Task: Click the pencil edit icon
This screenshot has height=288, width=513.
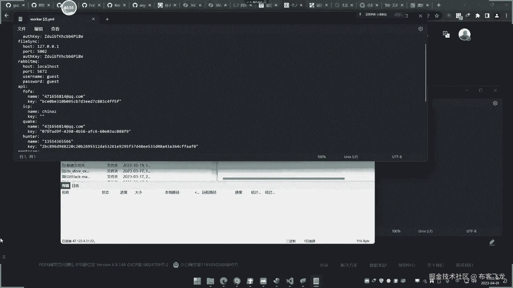Action: pos(492,242)
